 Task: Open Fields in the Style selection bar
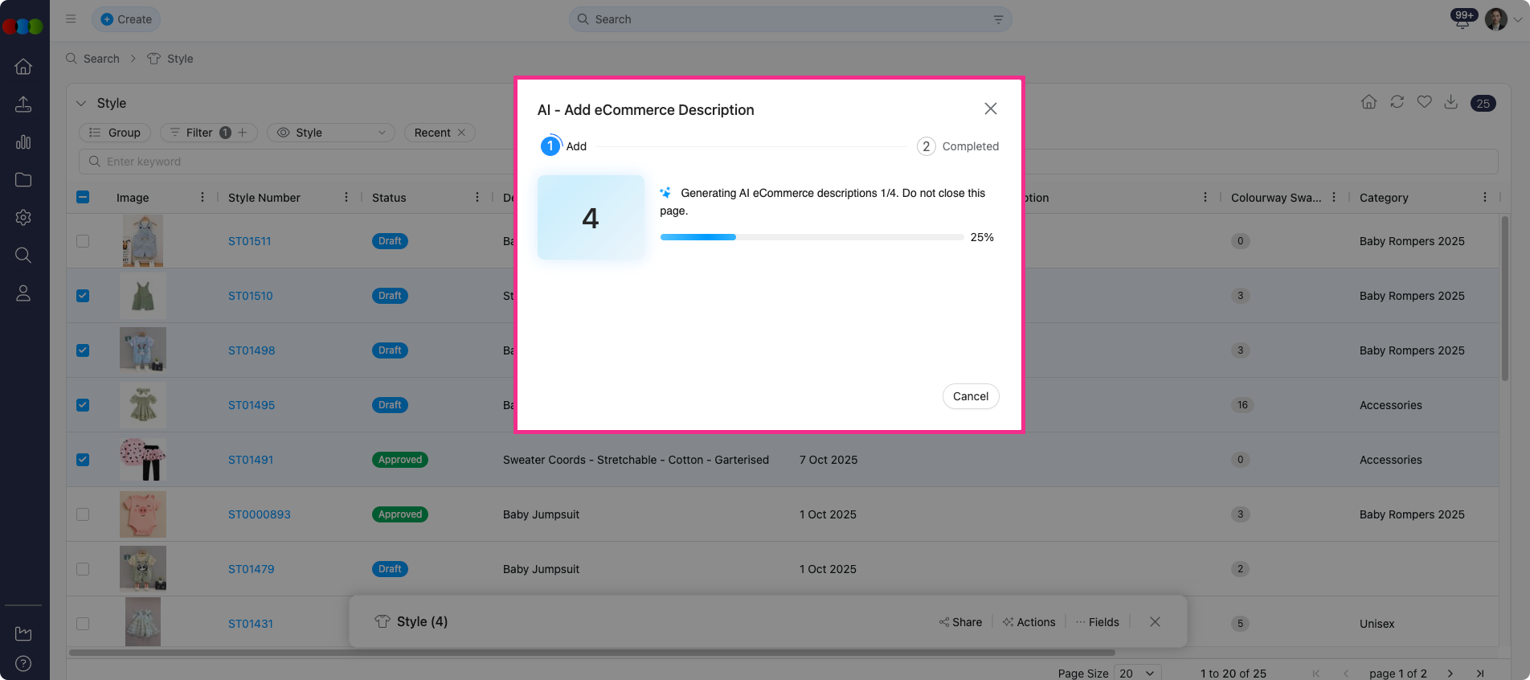tap(1097, 622)
